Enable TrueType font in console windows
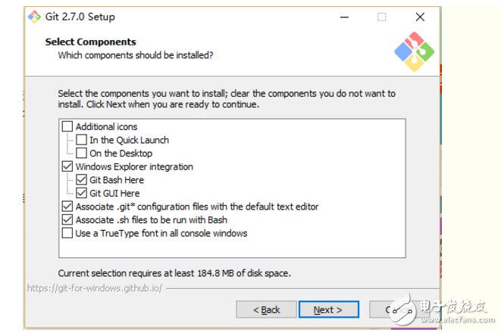501x332 pixels. point(67,234)
